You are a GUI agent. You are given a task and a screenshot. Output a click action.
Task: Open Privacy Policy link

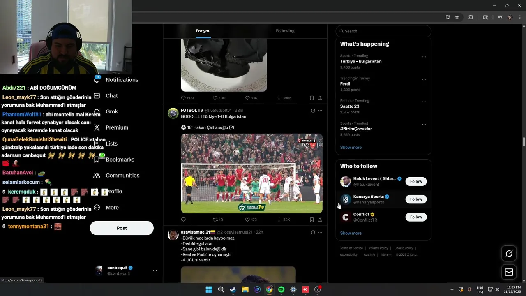(378, 248)
